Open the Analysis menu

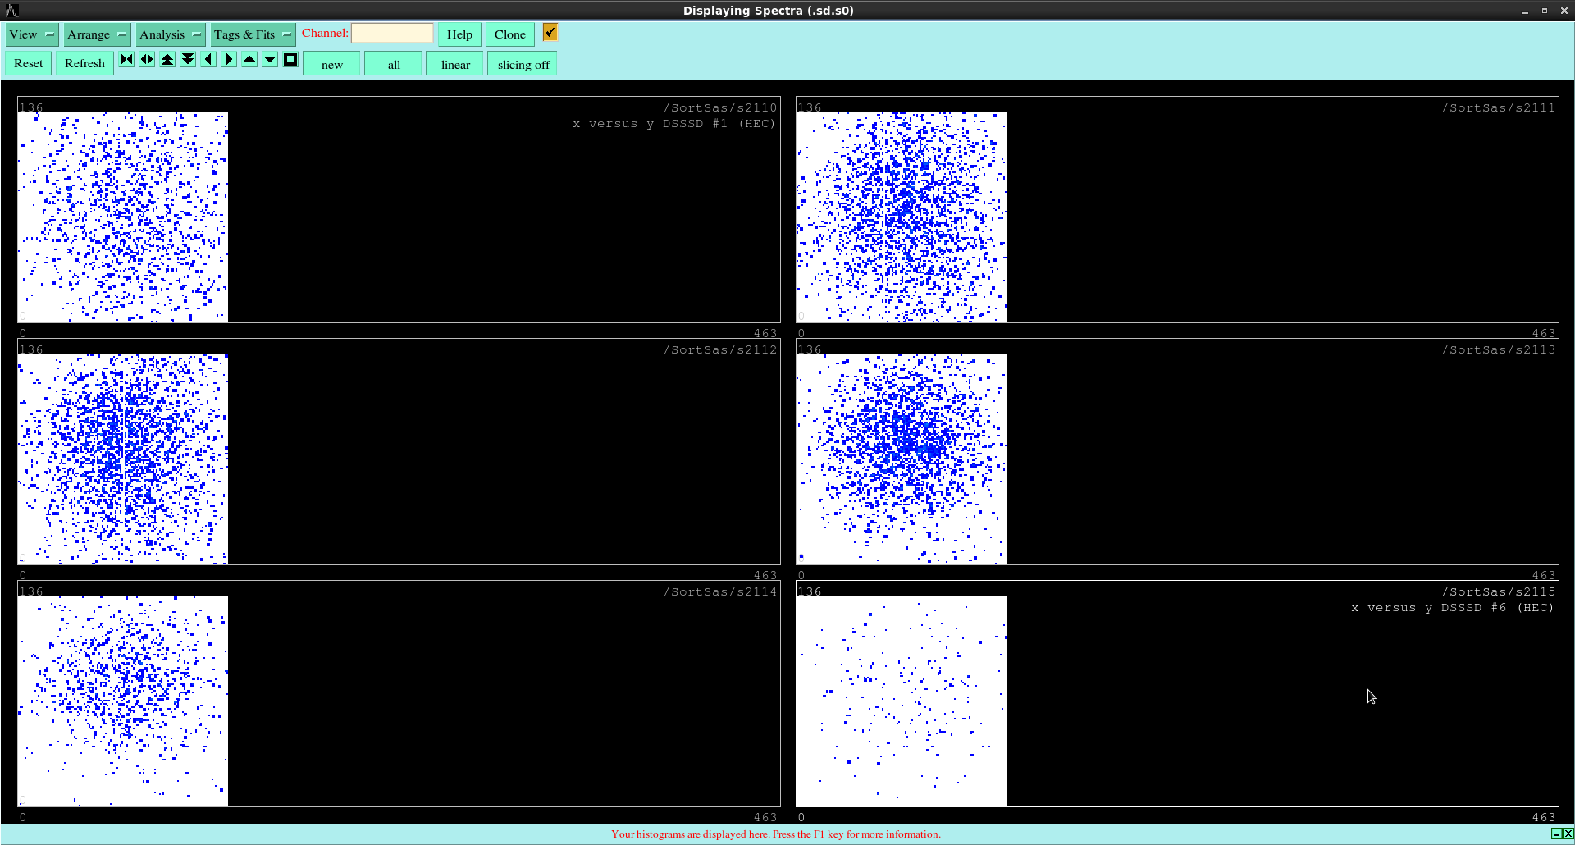(170, 34)
